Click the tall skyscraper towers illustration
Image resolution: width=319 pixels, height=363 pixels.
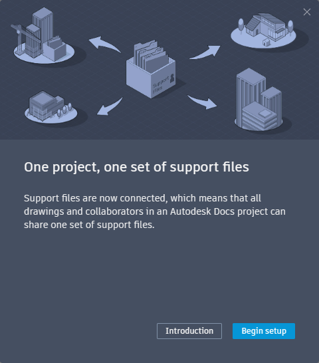(x=259, y=100)
